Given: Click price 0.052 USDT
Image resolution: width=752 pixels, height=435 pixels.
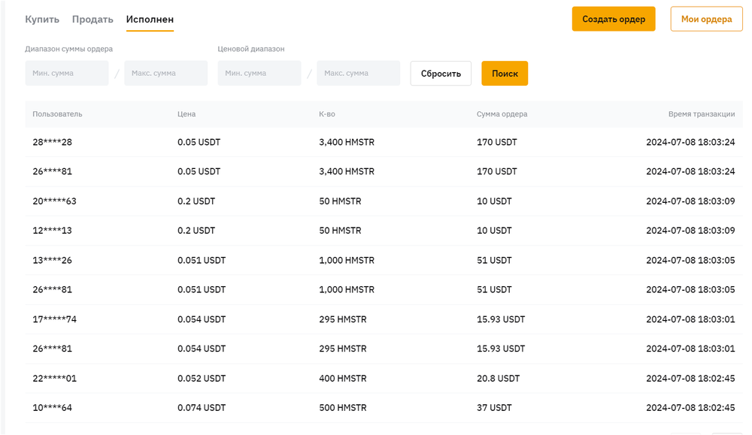Looking at the screenshot, I should pyautogui.click(x=202, y=378).
